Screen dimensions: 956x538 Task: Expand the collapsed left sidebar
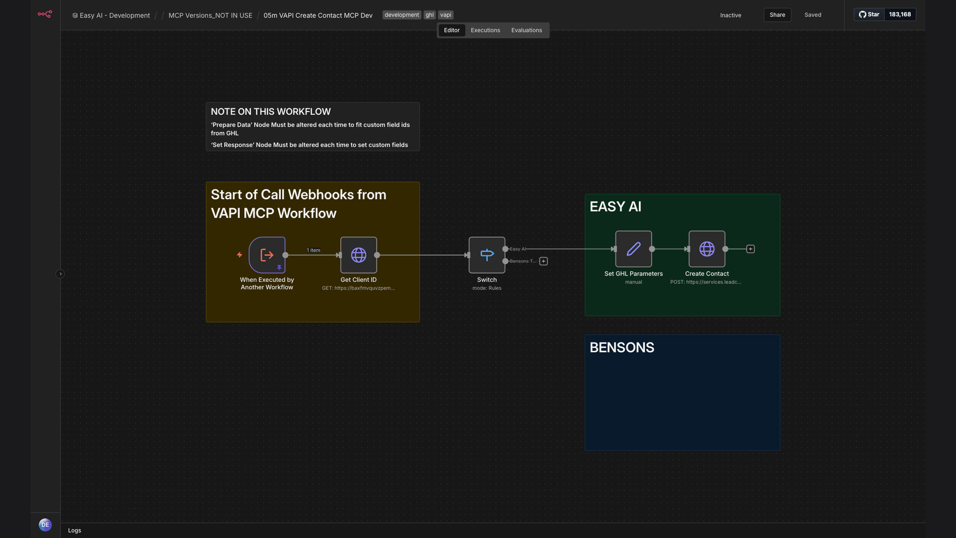click(x=60, y=274)
